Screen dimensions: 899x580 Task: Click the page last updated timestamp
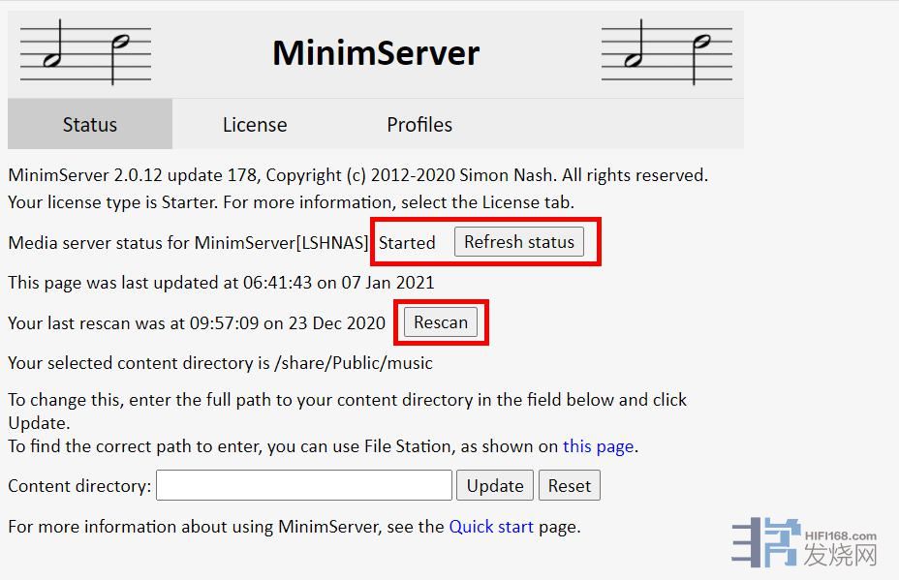click(221, 283)
